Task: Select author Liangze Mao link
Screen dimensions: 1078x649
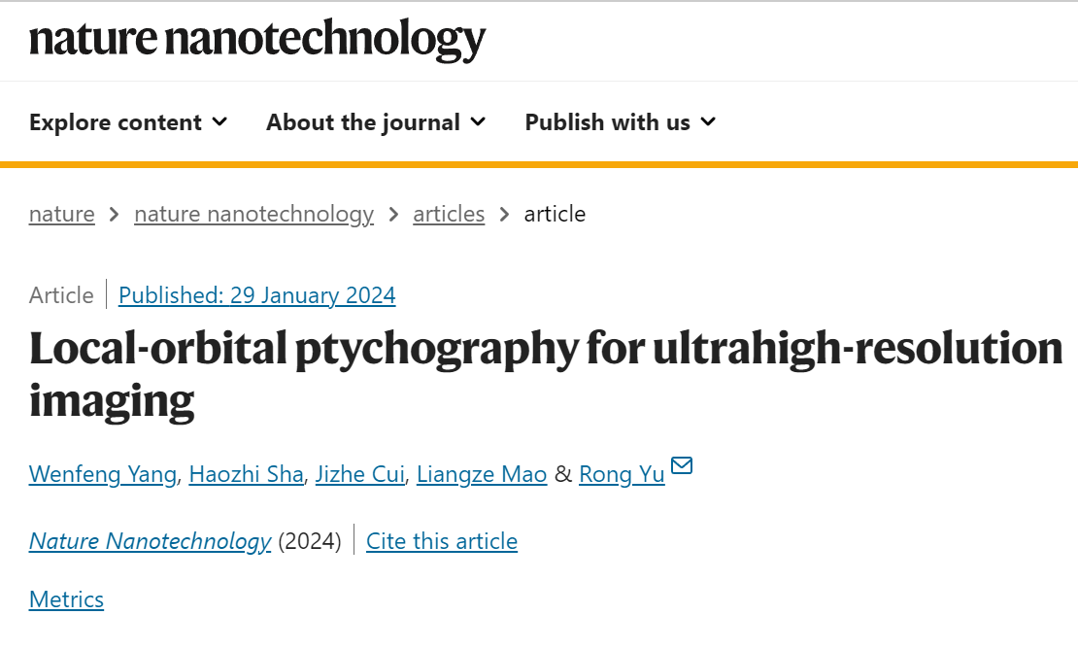Action: [x=482, y=474]
